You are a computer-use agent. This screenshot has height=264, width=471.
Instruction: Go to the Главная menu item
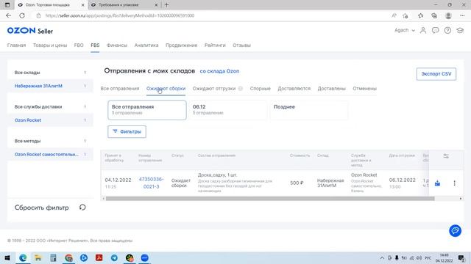pyautogui.click(x=16, y=45)
